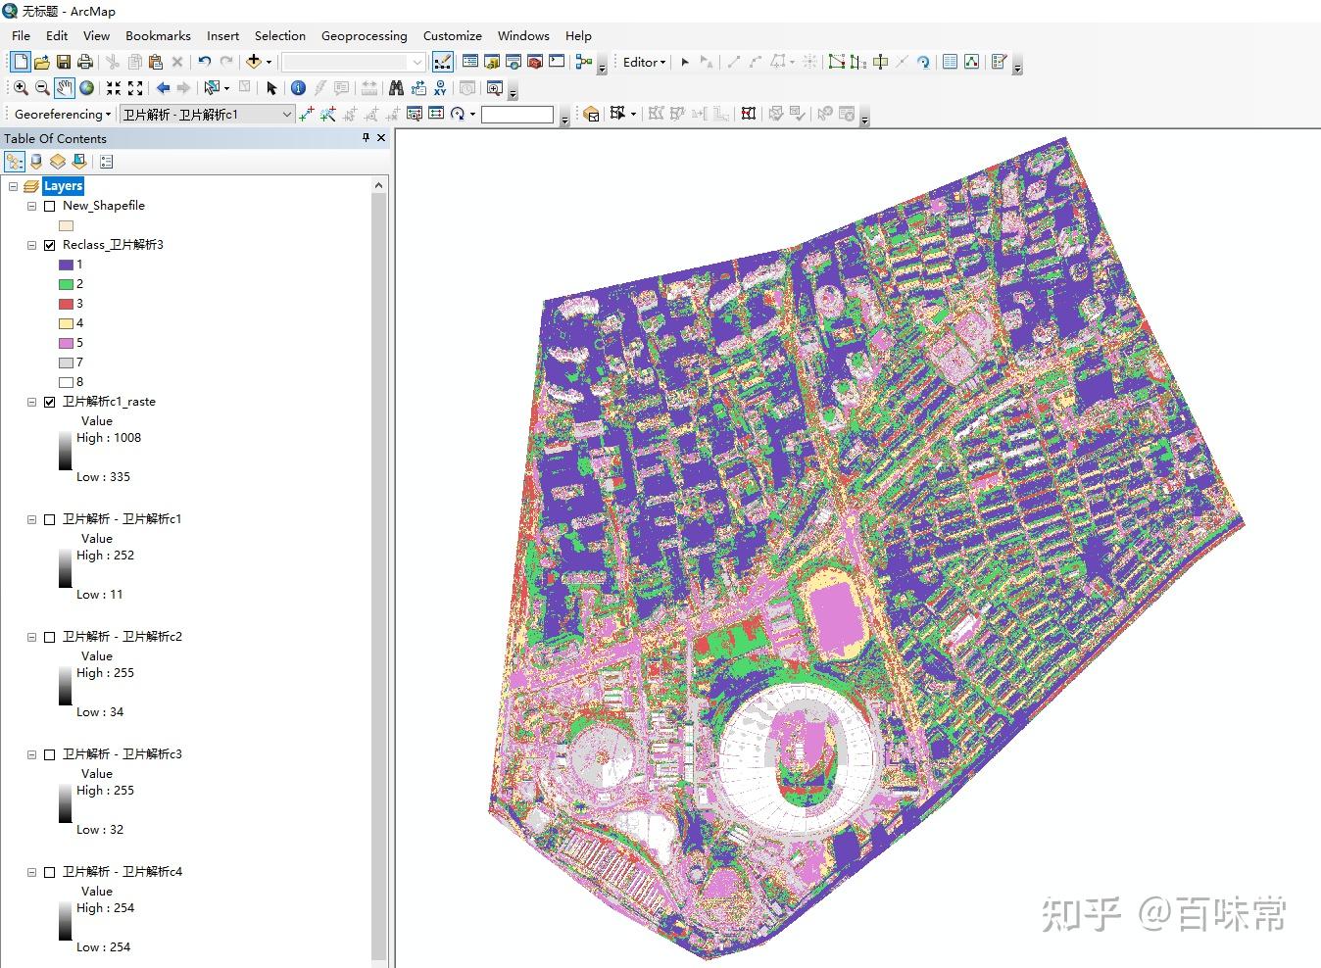This screenshot has width=1321, height=968.
Task: Turn off the 卫片解析c1_raste layer
Action: pos(50,402)
